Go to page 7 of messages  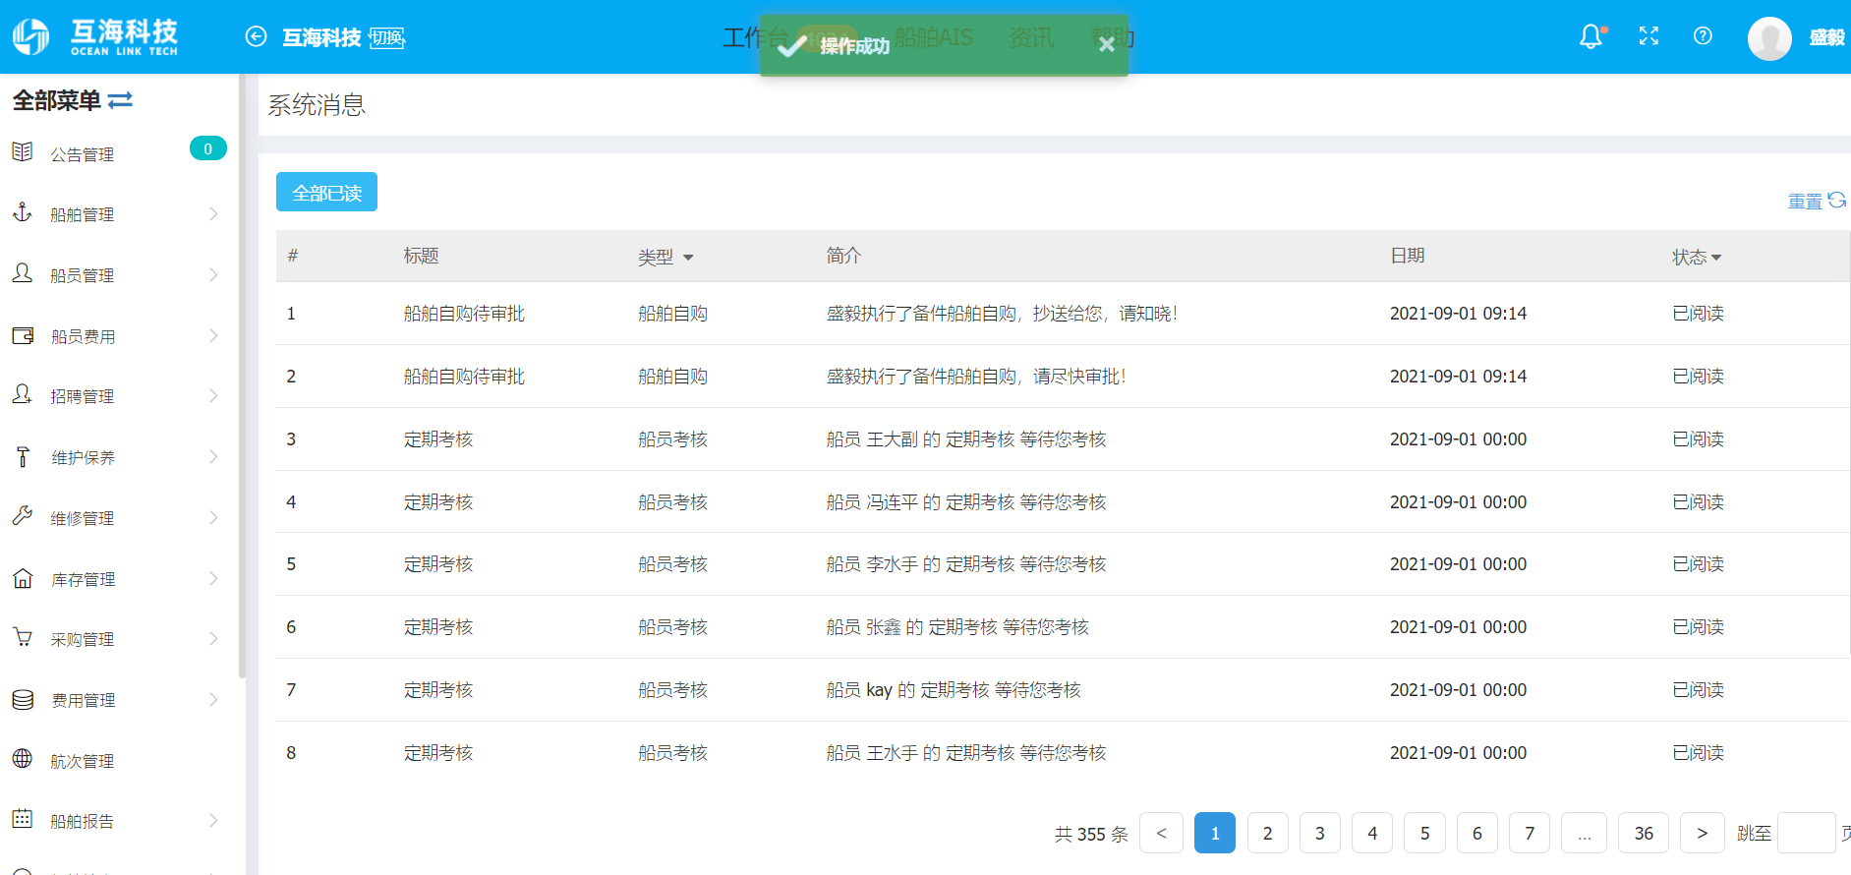point(1530,833)
